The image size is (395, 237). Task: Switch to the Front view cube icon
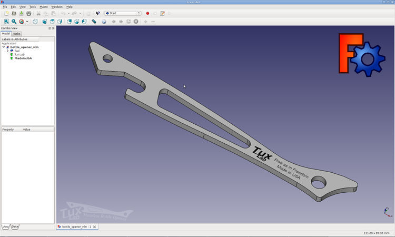coord(45,22)
